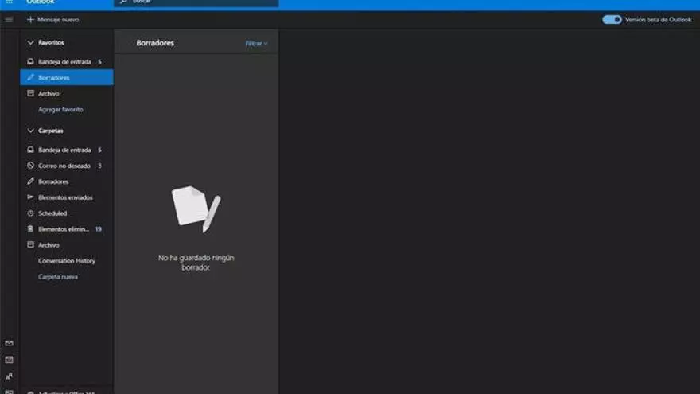This screenshot has height=394, width=700.
Task: Open the People icon in bottom rail
Action: (x=10, y=376)
